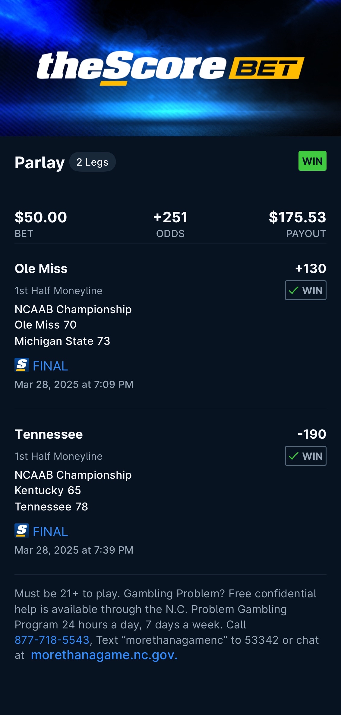Call the 877-718-5543 helpline number
Screen dimensions: 341x715
pos(52,640)
